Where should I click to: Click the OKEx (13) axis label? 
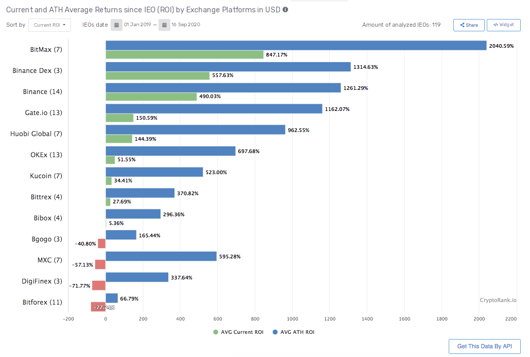(46, 155)
